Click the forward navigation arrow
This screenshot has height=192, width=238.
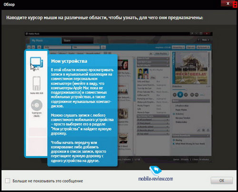(x=33, y=47)
